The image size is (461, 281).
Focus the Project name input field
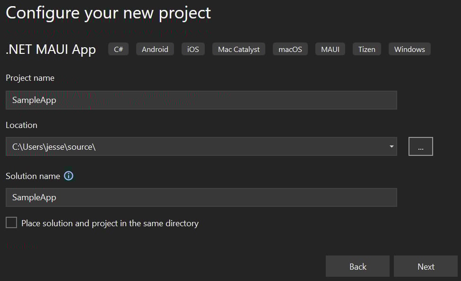coord(201,100)
